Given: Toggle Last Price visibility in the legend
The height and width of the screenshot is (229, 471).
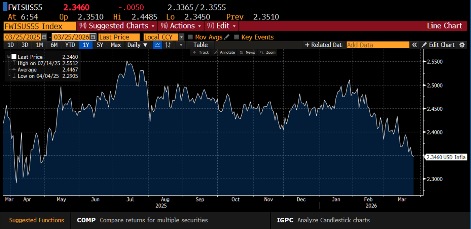Looking at the screenshot, I should [x=30, y=56].
